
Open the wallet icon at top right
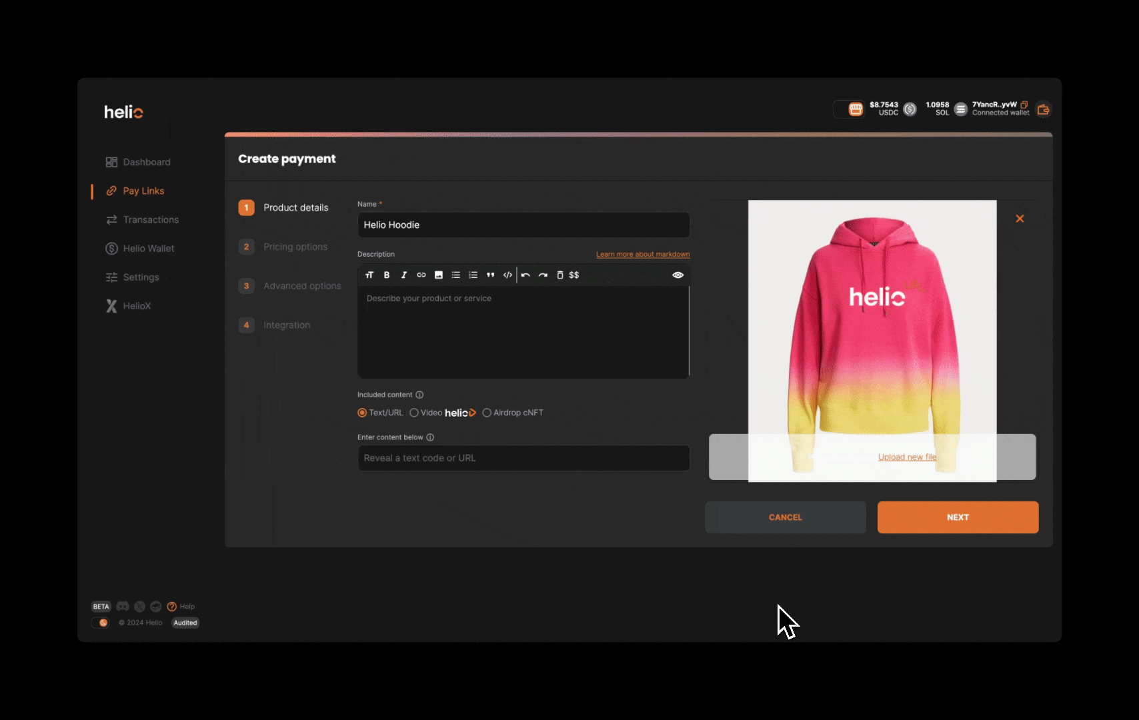(x=1044, y=109)
